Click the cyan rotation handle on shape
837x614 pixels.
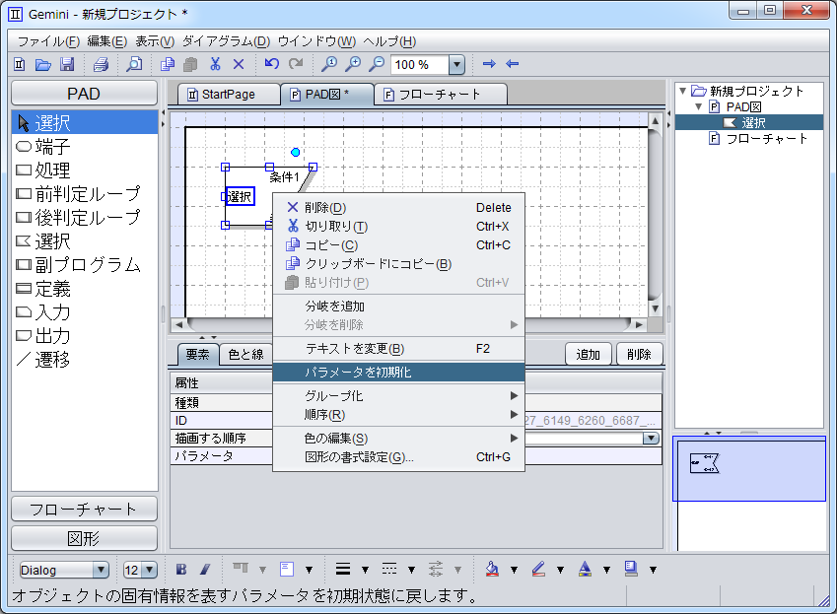[295, 152]
